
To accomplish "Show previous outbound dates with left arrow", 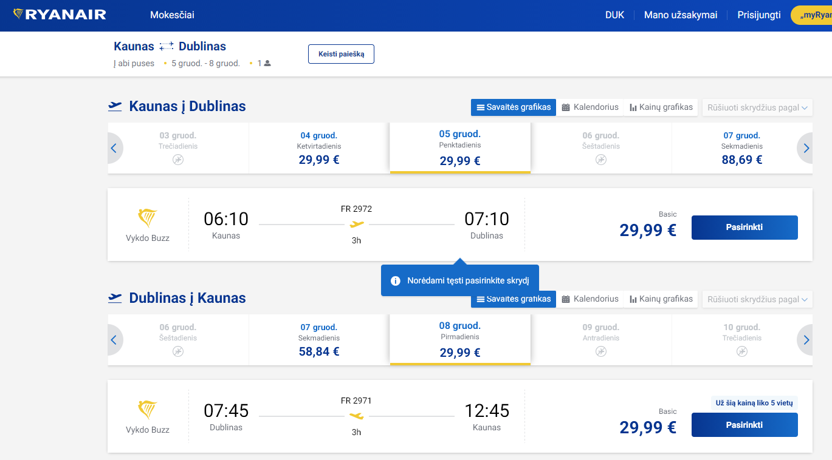I will [114, 148].
